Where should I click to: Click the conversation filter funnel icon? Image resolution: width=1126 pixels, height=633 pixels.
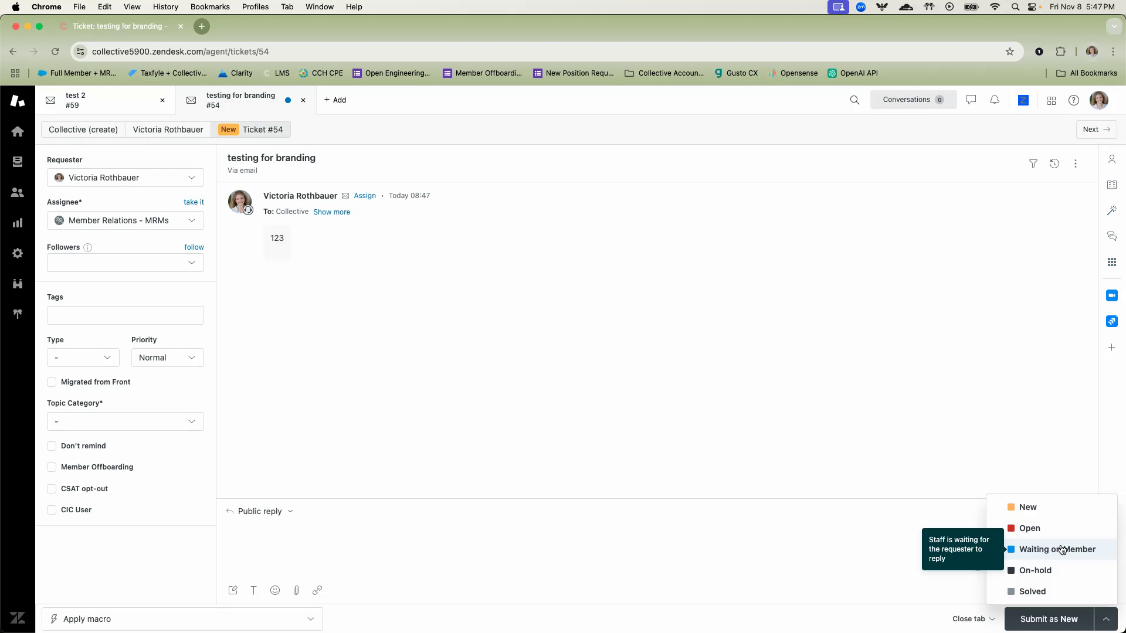tap(1033, 164)
